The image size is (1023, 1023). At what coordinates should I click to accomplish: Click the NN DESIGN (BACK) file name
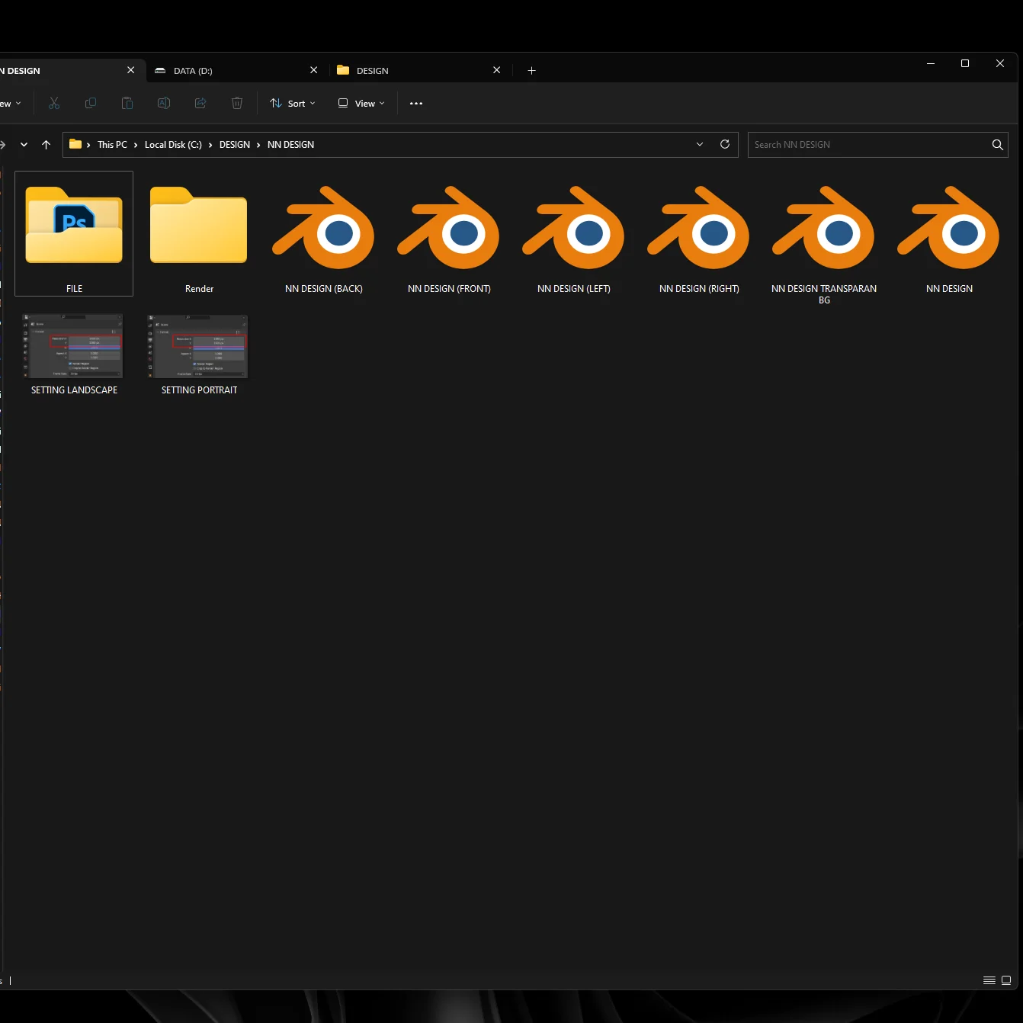pos(324,289)
